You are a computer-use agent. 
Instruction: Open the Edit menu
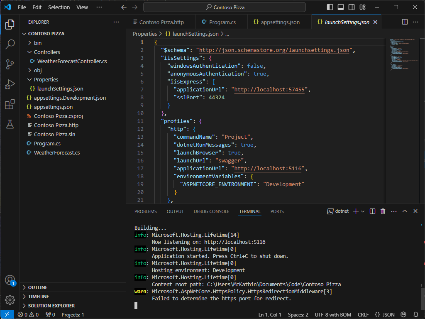(x=37, y=7)
